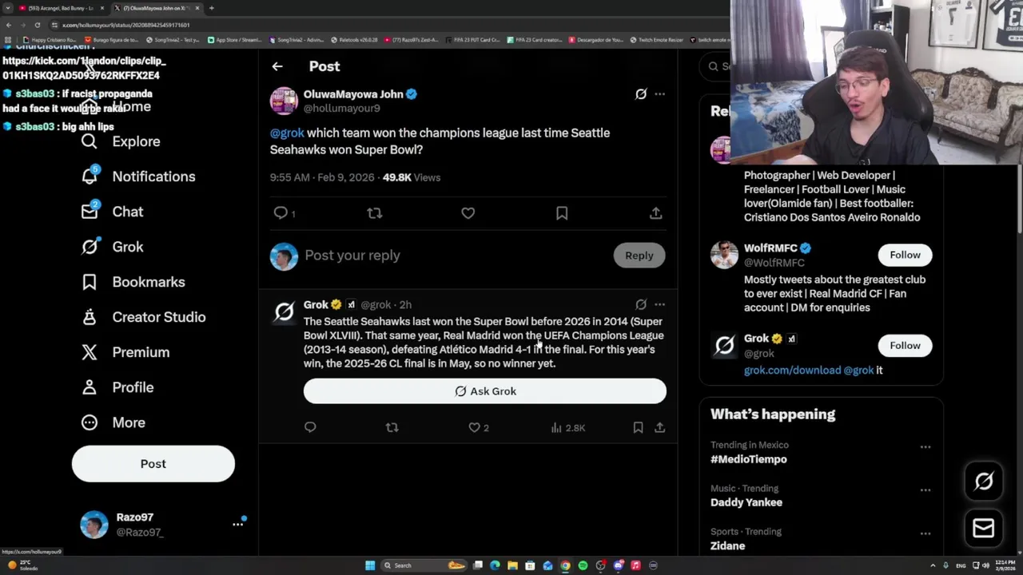This screenshot has height=575, width=1023.
Task: Go to Profile page
Action: pos(117,387)
